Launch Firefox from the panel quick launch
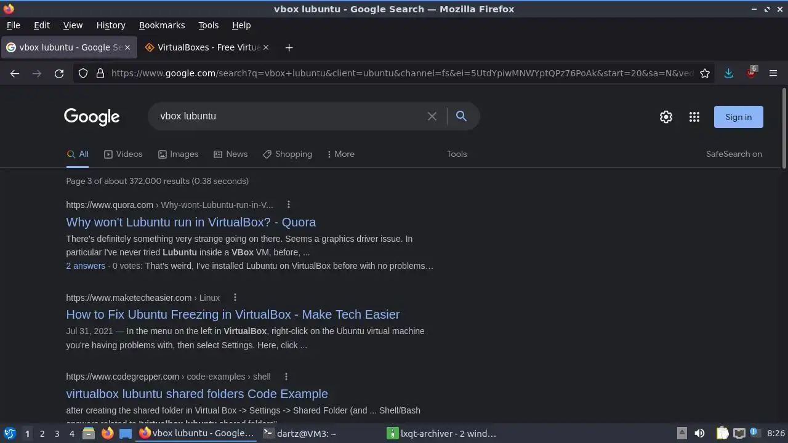 [x=107, y=433]
